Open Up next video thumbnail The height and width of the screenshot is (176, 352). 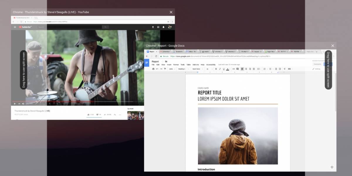pyautogui.click(x=136, y=115)
